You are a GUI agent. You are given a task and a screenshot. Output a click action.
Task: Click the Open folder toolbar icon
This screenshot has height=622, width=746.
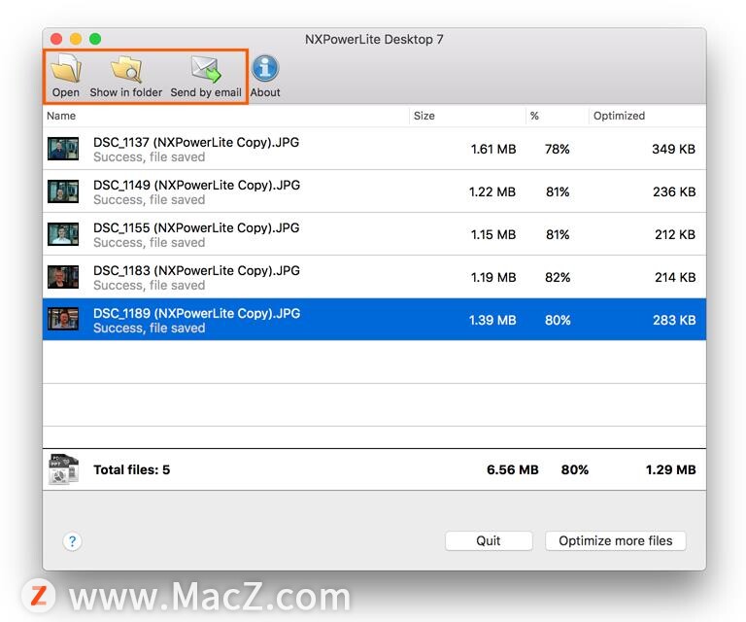(66, 69)
